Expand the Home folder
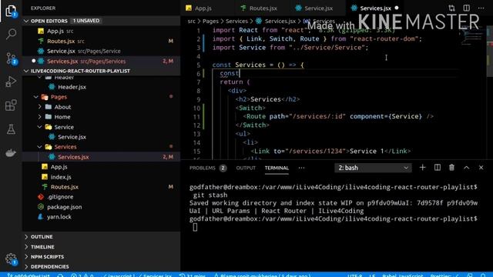The height and width of the screenshot is (277, 493). pos(40,117)
